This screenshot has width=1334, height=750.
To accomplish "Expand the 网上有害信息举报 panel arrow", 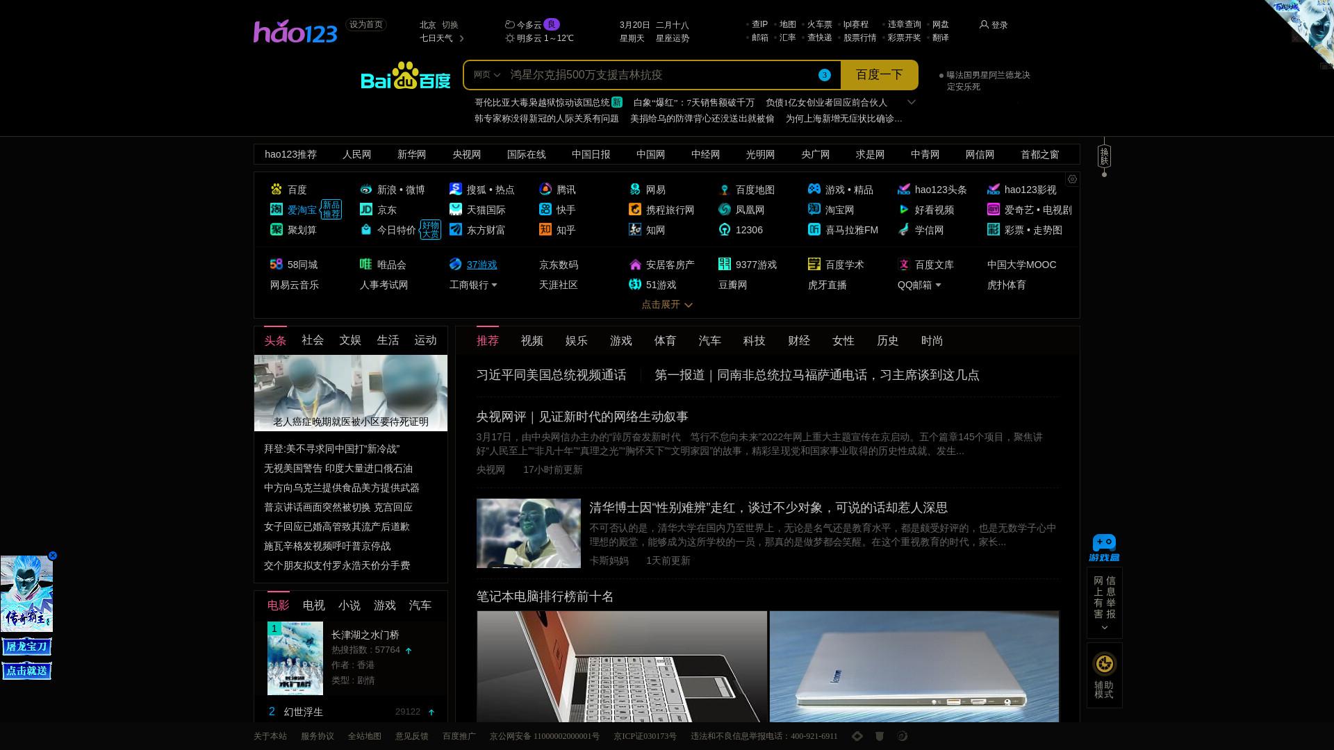I will [x=1105, y=628].
